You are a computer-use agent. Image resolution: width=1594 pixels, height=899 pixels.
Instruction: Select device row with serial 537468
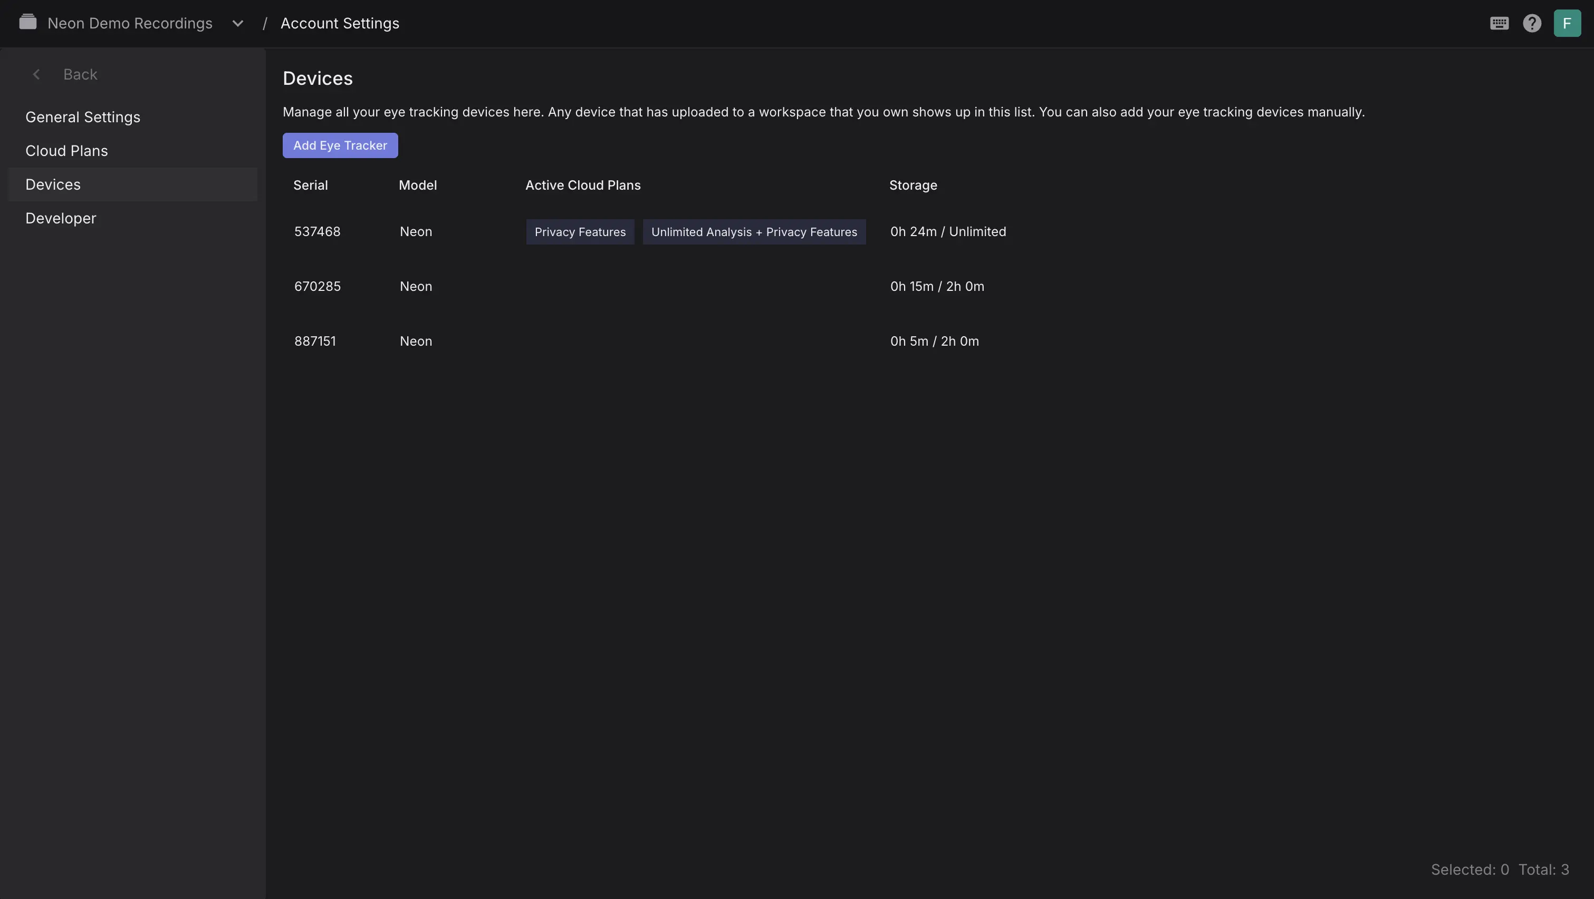tap(318, 231)
